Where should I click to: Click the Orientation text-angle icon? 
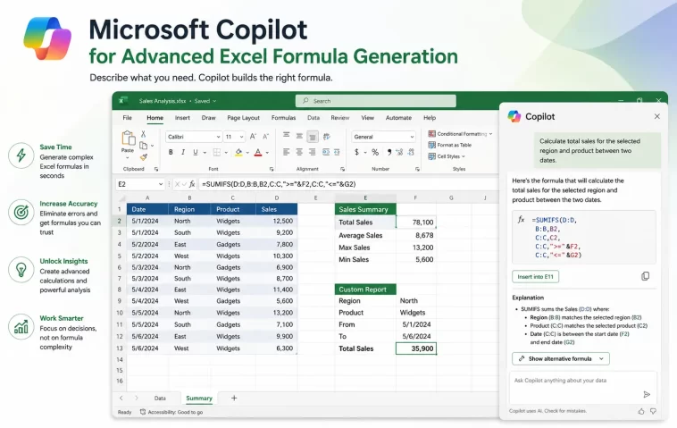[327, 137]
